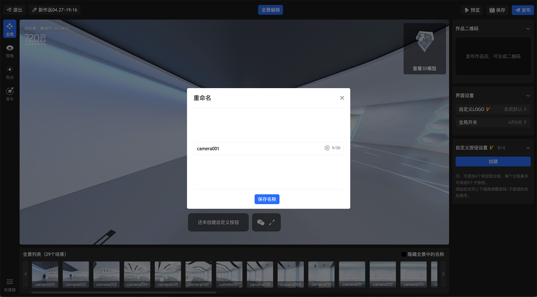This screenshot has height=297, width=537.
Task: Open the 全局 global settings icon
Action: [10, 29]
